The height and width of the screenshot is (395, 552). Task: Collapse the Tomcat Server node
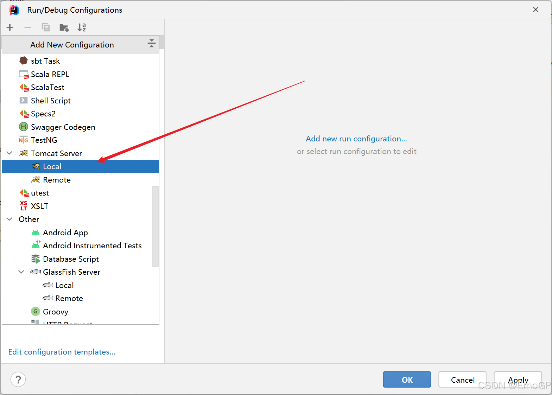[9, 153]
